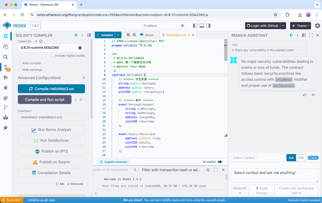322x203 pixels.
Task: Toggle the AI copilot switch
Action: point(220,162)
